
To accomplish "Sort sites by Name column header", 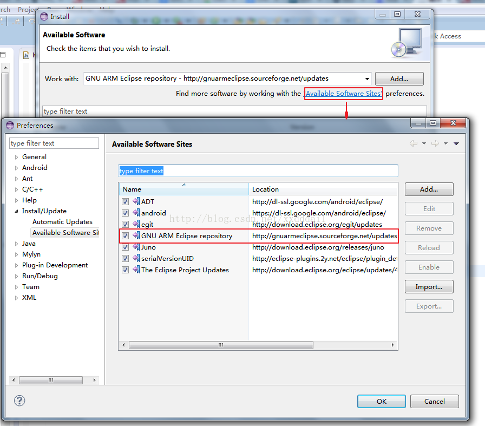I will [x=183, y=189].
